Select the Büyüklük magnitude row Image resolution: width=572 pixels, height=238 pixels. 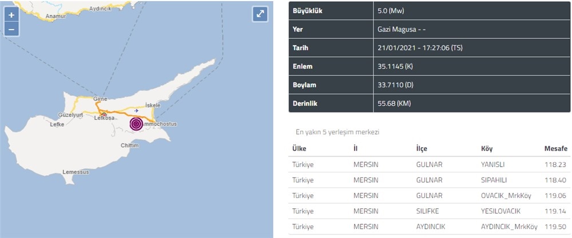(x=430, y=11)
